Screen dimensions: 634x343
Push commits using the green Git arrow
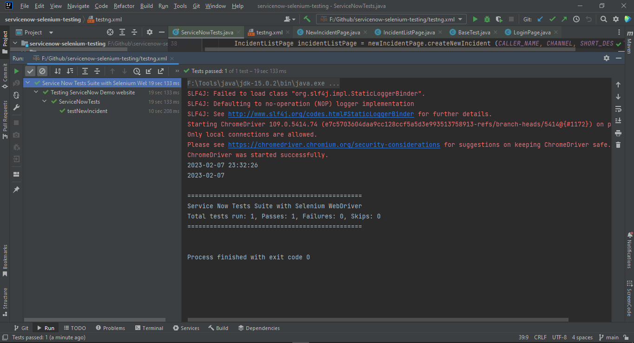tap(564, 19)
